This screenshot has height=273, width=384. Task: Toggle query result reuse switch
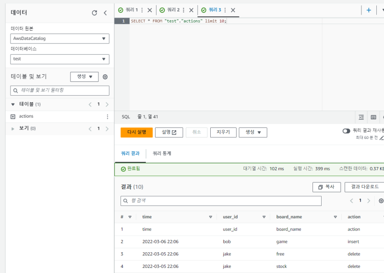coord(346,130)
